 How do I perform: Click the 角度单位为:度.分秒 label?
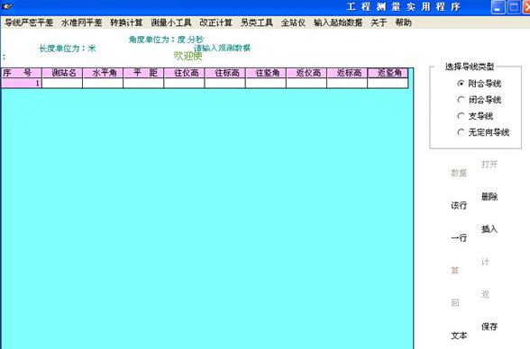coord(166,40)
